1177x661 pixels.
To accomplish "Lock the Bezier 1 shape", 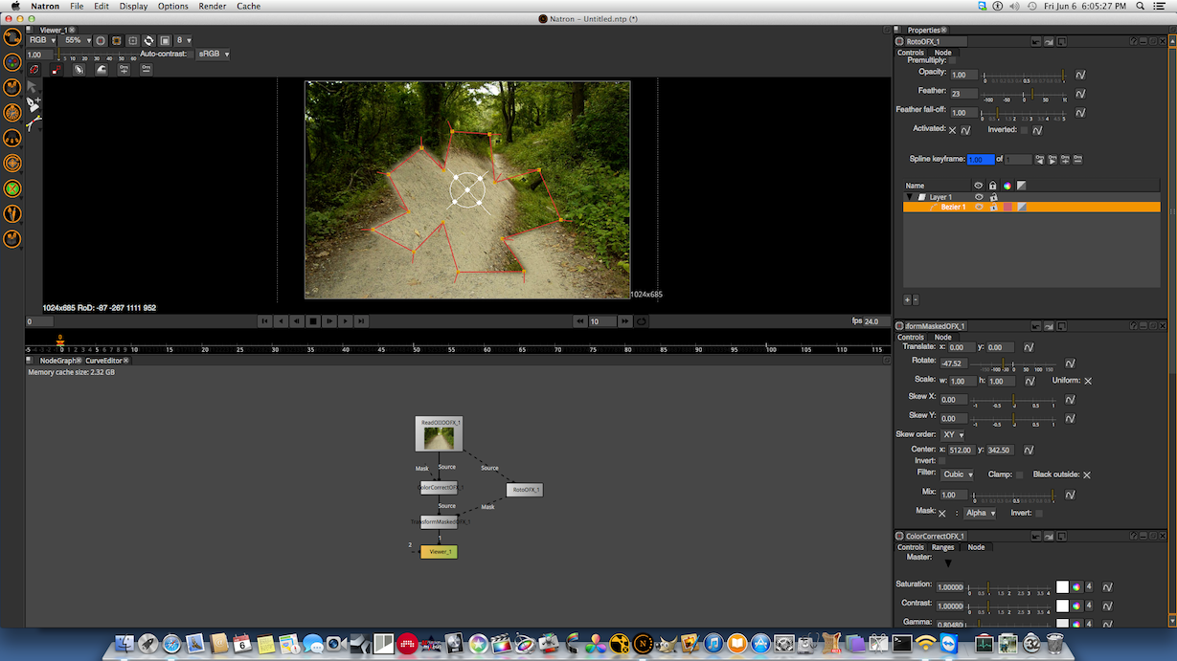I will [993, 207].
